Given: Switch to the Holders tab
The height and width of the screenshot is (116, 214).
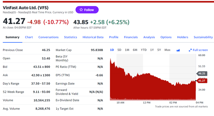Looking at the screenshot, I should (182, 37).
